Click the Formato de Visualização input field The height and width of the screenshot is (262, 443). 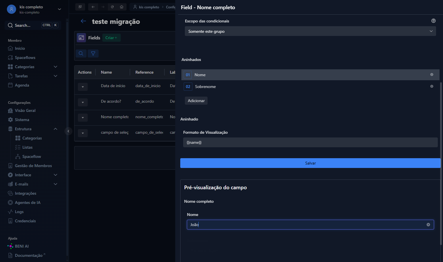[x=310, y=142]
